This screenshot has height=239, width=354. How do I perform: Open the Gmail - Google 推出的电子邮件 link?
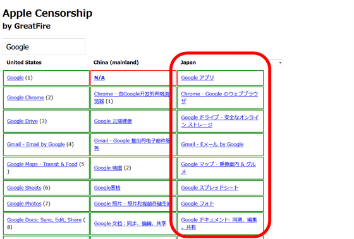pyautogui.click(x=131, y=144)
